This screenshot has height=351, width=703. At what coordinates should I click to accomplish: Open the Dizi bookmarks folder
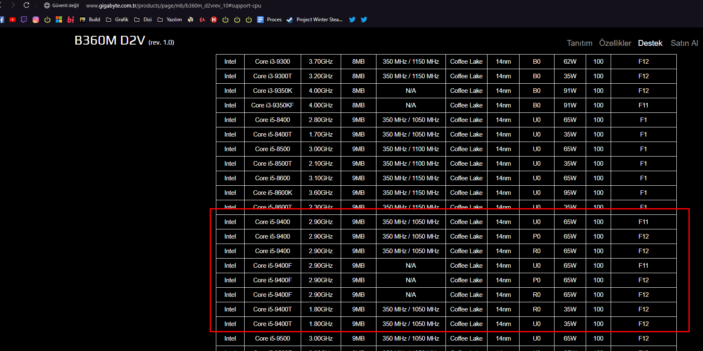pos(143,20)
